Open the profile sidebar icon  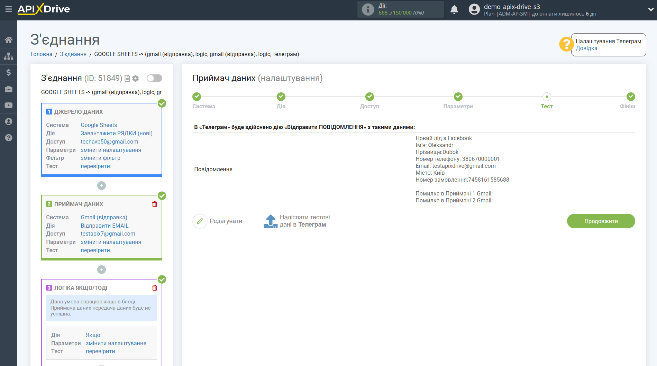tap(9, 121)
